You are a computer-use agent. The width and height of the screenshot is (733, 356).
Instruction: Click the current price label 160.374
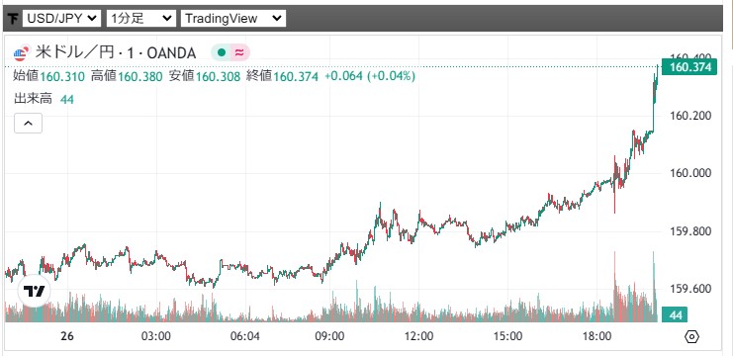point(689,67)
